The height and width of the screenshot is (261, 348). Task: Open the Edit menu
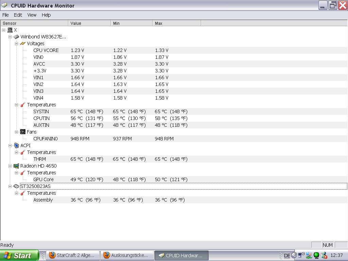tap(18, 15)
